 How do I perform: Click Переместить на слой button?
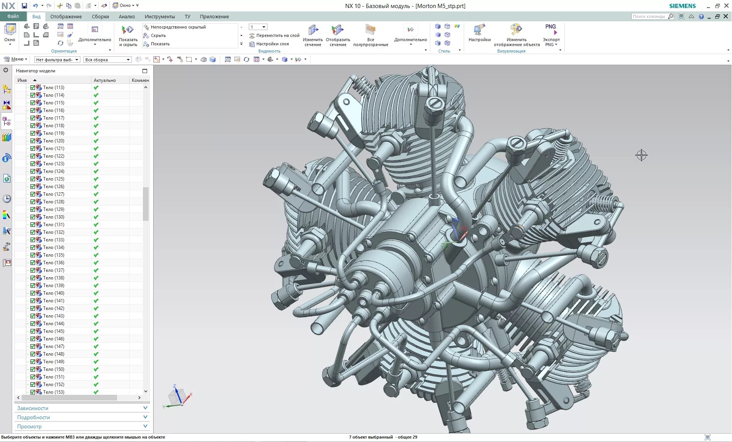click(x=277, y=35)
